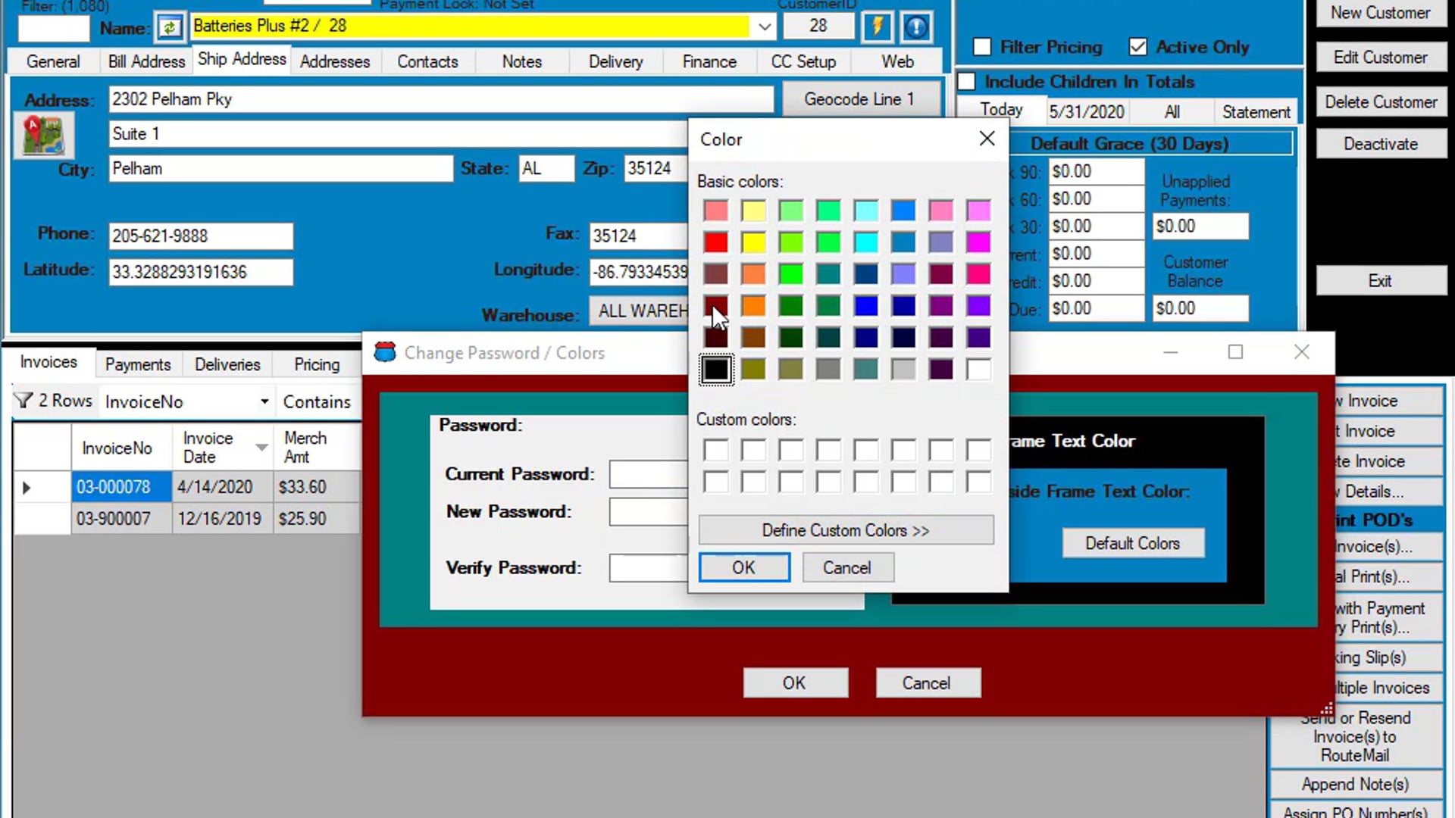The height and width of the screenshot is (818, 1455).
Task: Uncheck the Active Only checkbox
Action: (x=1137, y=47)
